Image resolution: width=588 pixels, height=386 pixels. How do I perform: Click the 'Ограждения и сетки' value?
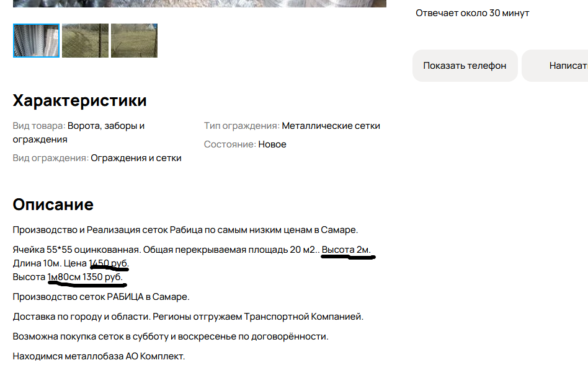136,158
